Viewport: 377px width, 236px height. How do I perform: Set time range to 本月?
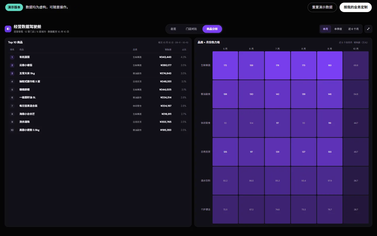click(325, 29)
